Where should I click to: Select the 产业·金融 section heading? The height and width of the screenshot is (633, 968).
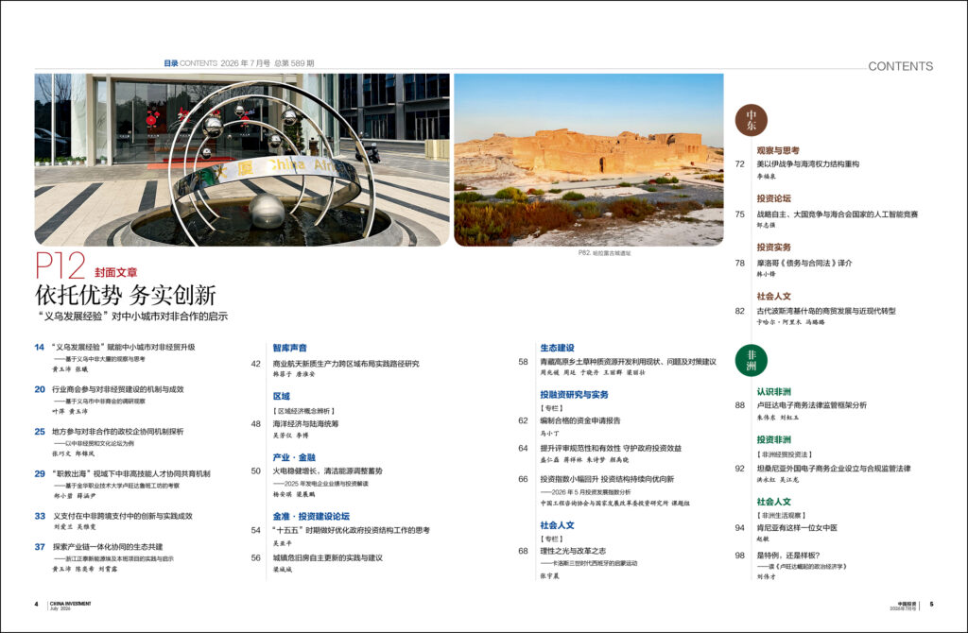click(x=294, y=457)
